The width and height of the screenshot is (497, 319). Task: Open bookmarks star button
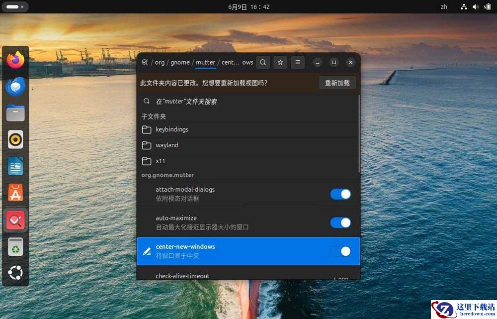[x=280, y=62]
